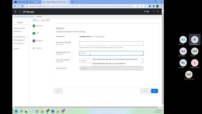
Task: Reload the current page
Action: coord(22,6)
